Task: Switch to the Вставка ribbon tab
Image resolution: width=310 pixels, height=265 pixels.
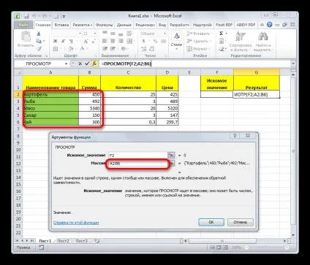Action: pos(61,25)
